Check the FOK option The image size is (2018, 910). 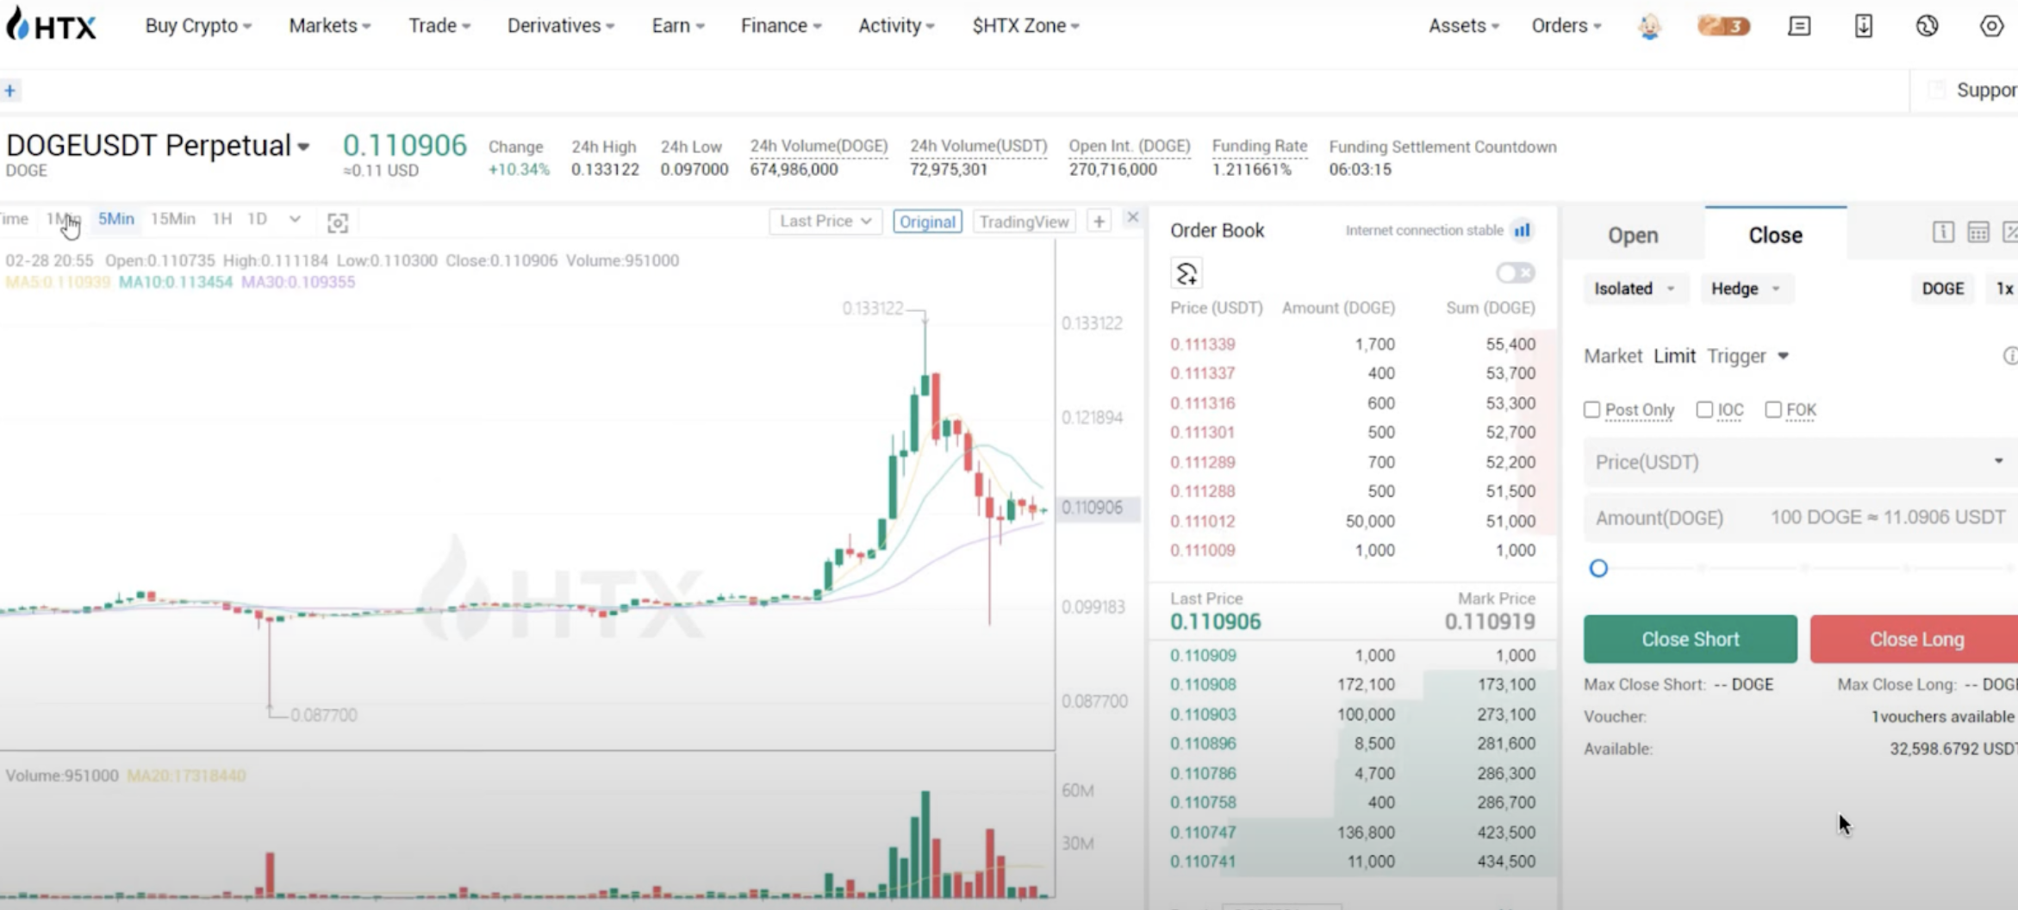pos(1773,409)
